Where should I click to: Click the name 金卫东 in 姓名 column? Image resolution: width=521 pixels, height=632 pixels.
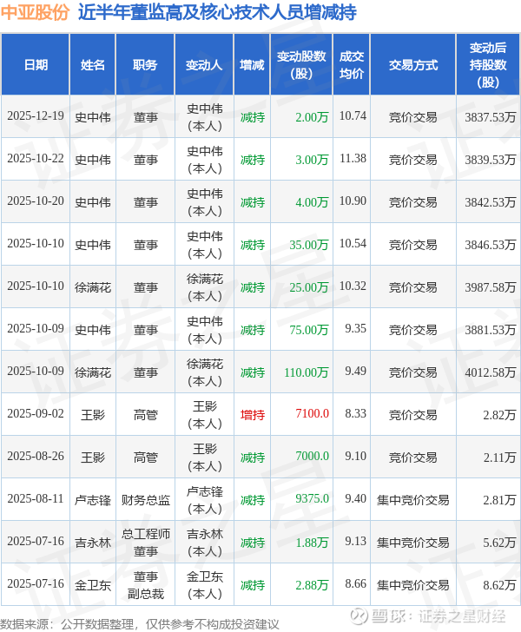[x=93, y=585]
